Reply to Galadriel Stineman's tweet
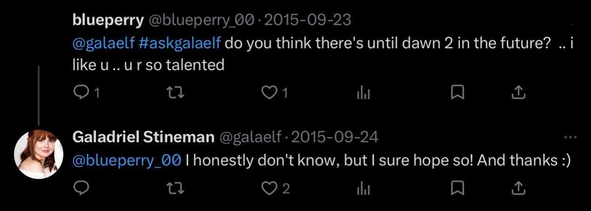The image size is (591, 211). pos(81,188)
